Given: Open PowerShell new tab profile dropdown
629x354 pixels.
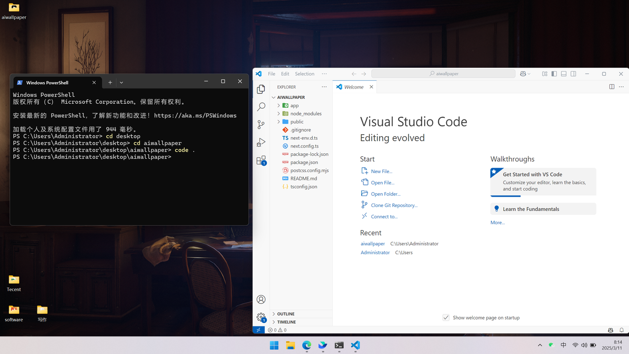Looking at the screenshot, I should [121, 83].
